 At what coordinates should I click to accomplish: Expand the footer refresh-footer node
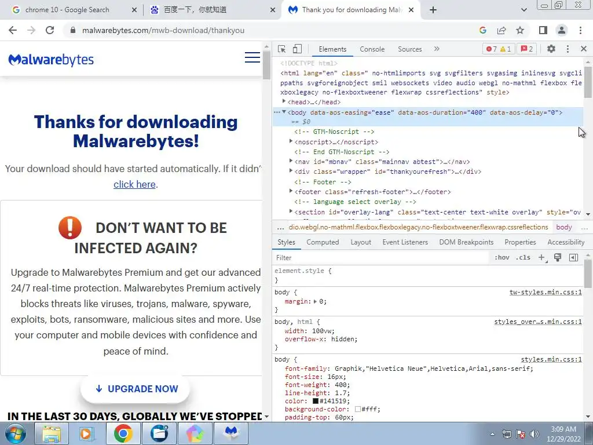[291, 191]
